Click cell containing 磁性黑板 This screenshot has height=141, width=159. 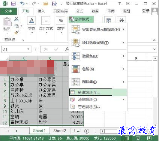click(24, 122)
